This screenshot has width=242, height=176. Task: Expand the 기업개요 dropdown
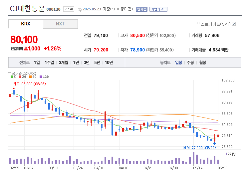pyautogui.click(x=158, y=9)
